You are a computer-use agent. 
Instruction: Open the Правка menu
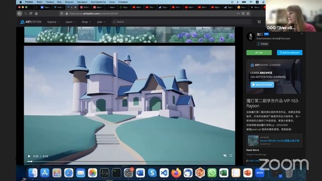(x=49, y=2)
